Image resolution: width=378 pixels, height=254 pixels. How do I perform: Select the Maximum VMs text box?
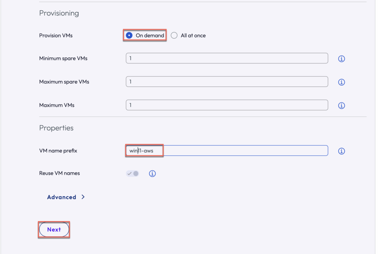coord(227,105)
